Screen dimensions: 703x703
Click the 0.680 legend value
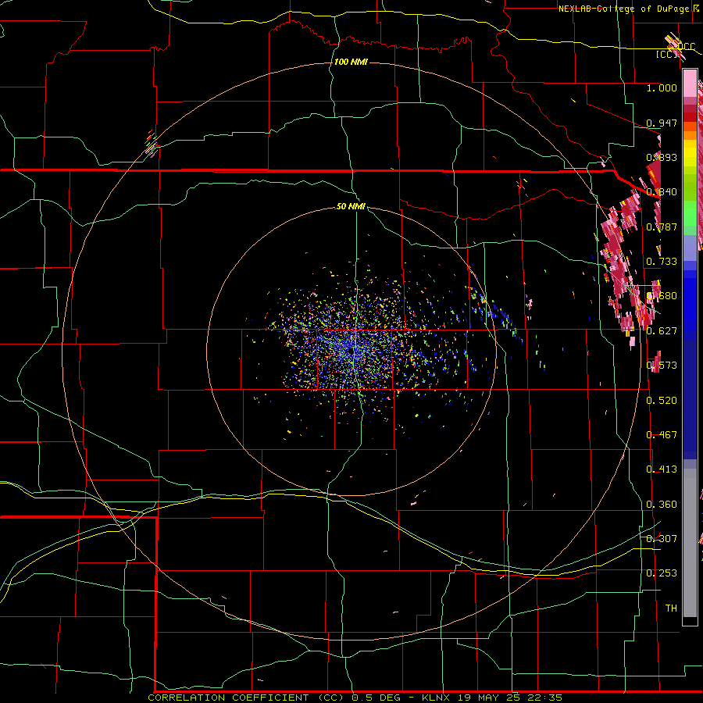tap(662, 296)
